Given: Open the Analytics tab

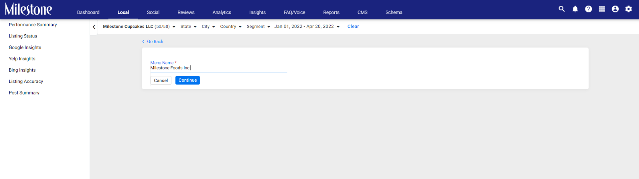Looking at the screenshot, I should tap(222, 12).
